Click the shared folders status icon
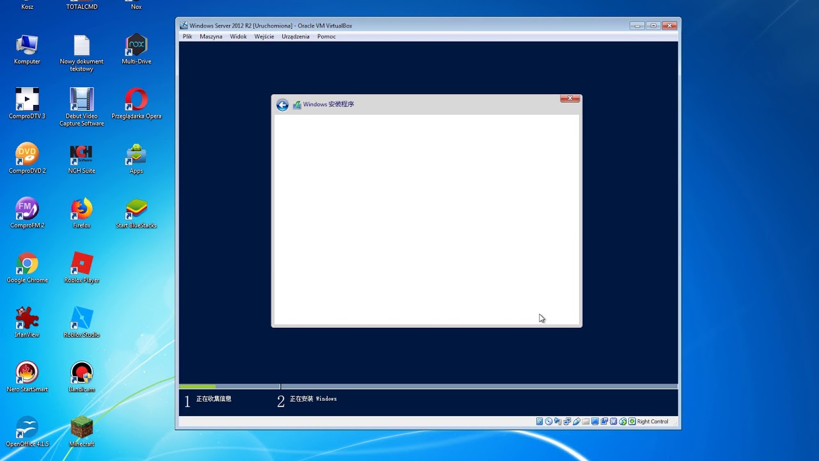 click(585, 421)
